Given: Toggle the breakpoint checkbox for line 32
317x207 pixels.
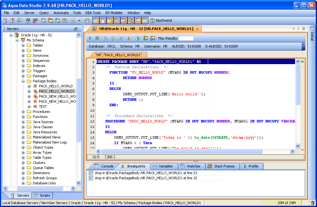Looking at the screenshot, I should point(91,178).
